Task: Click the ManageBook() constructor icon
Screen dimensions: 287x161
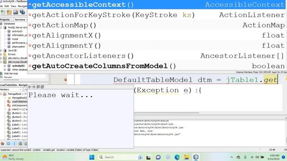Action: pos(9,98)
